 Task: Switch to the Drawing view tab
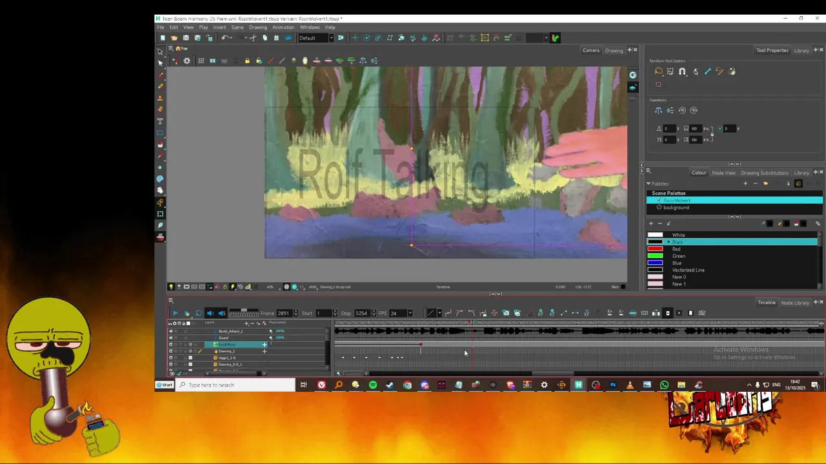coord(614,50)
